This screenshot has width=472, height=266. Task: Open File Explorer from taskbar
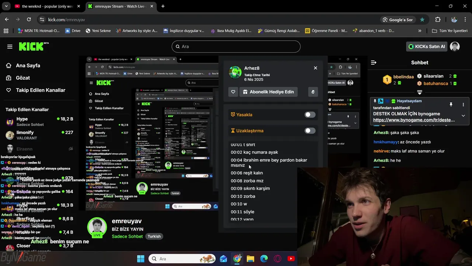pyautogui.click(x=250, y=259)
